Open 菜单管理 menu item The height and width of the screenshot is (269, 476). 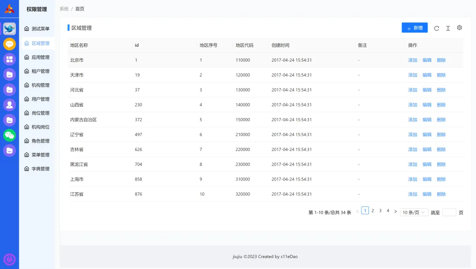[x=37, y=155]
